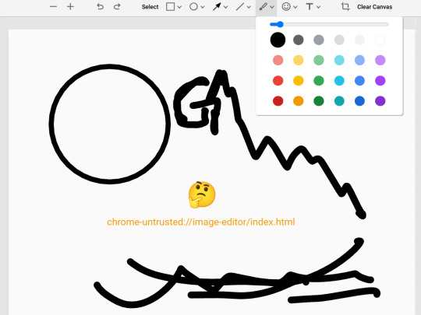Expand the ellipse tool options
The width and height of the screenshot is (421, 315).
point(203,7)
